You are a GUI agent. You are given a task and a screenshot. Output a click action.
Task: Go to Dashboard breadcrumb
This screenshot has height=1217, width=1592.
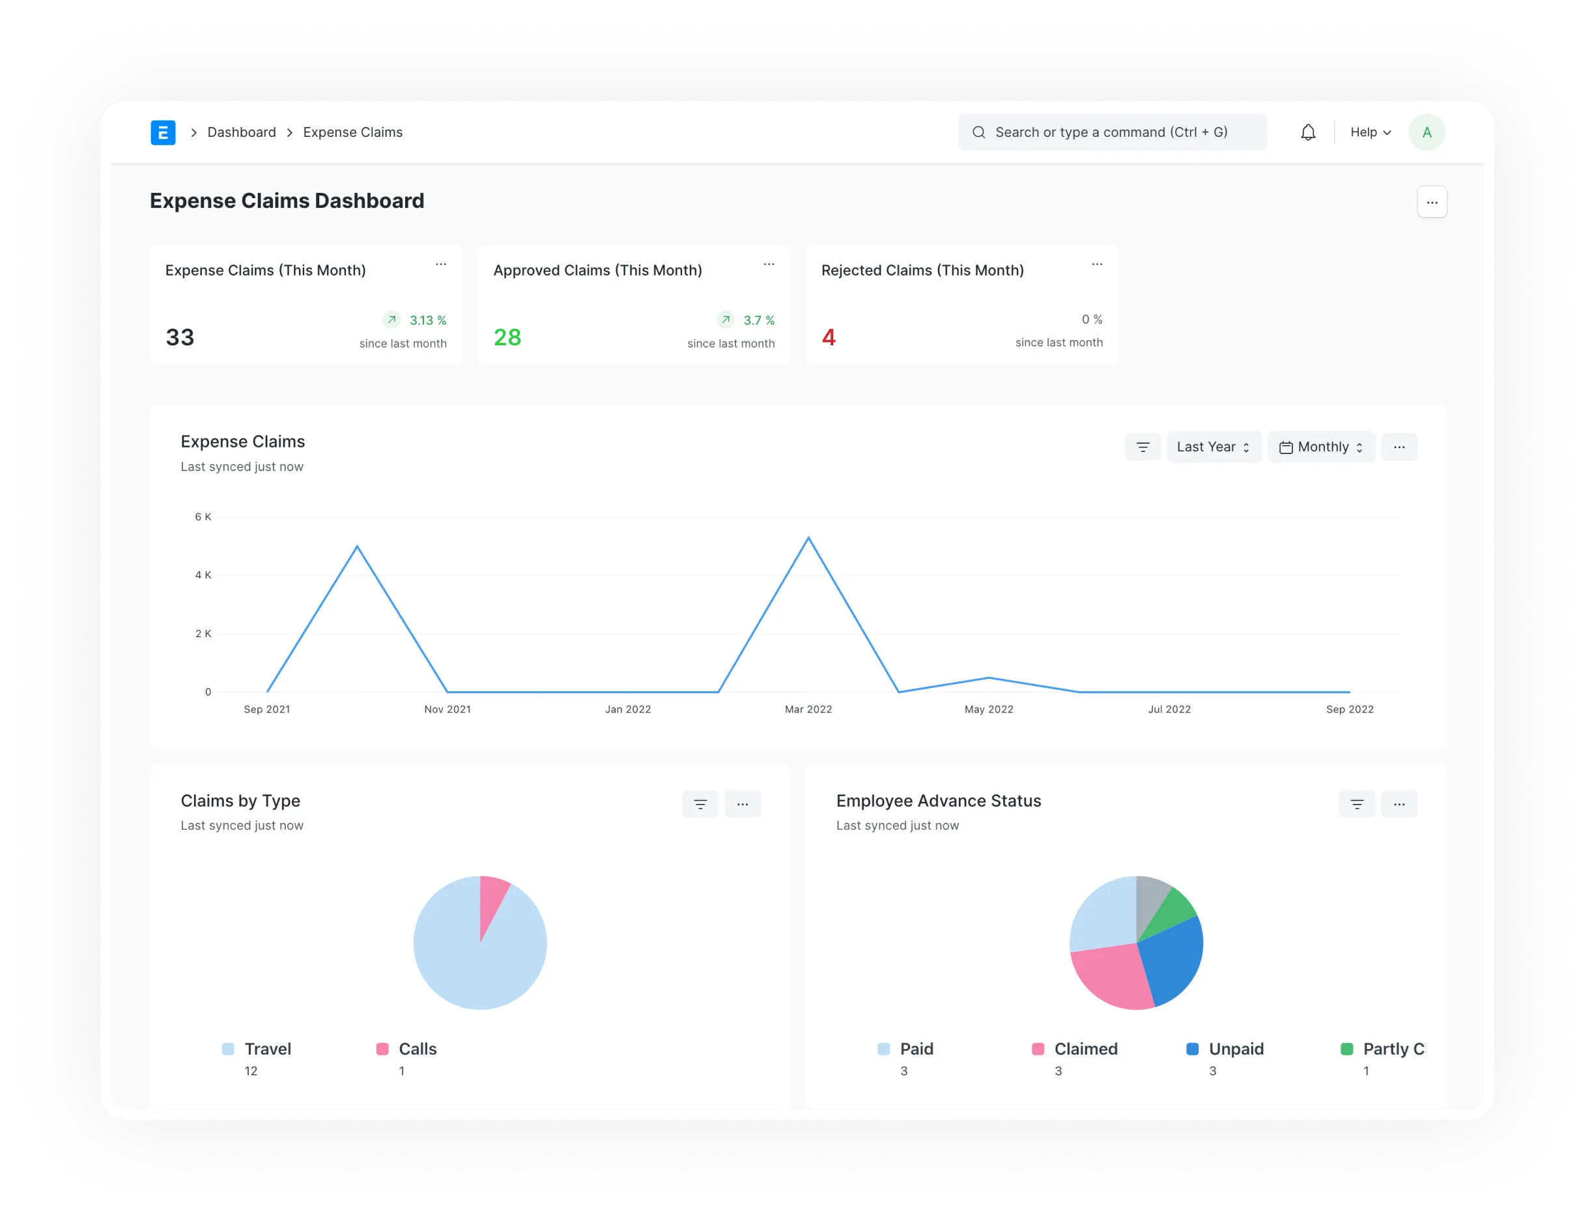click(241, 132)
